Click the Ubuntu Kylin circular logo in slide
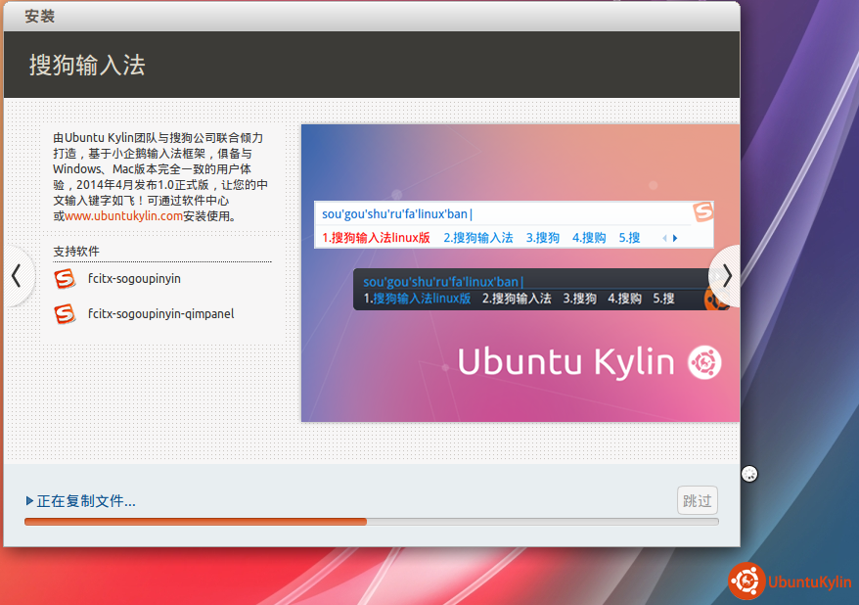This screenshot has width=859, height=605. pos(704,363)
